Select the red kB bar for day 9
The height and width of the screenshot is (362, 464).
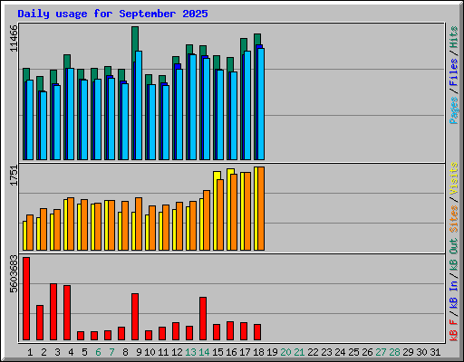coord(135,317)
